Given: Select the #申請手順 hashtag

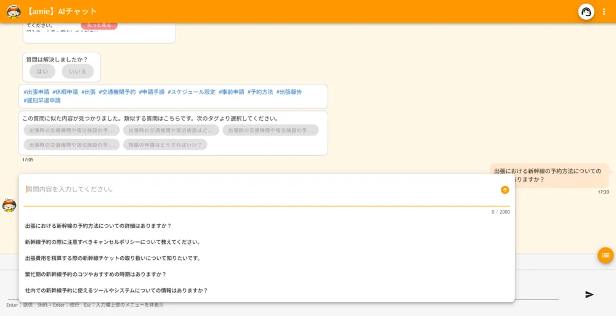Looking at the screenshot, I should click(152, 92).
